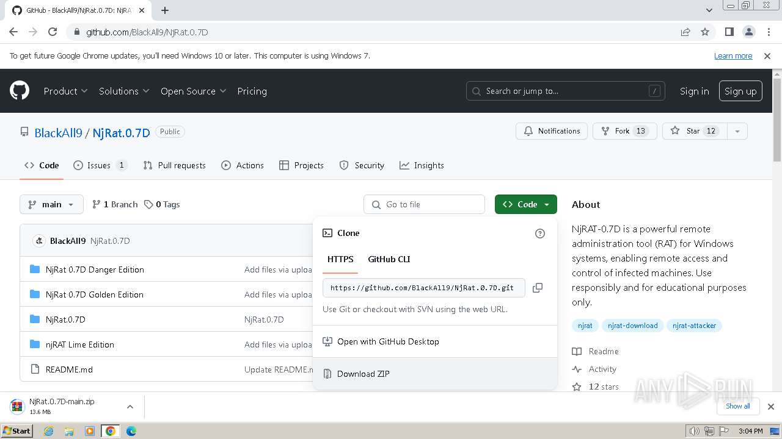782x439 pixels.
Task: Click the share page icon in address bar
Action: (x=685, y=32)
